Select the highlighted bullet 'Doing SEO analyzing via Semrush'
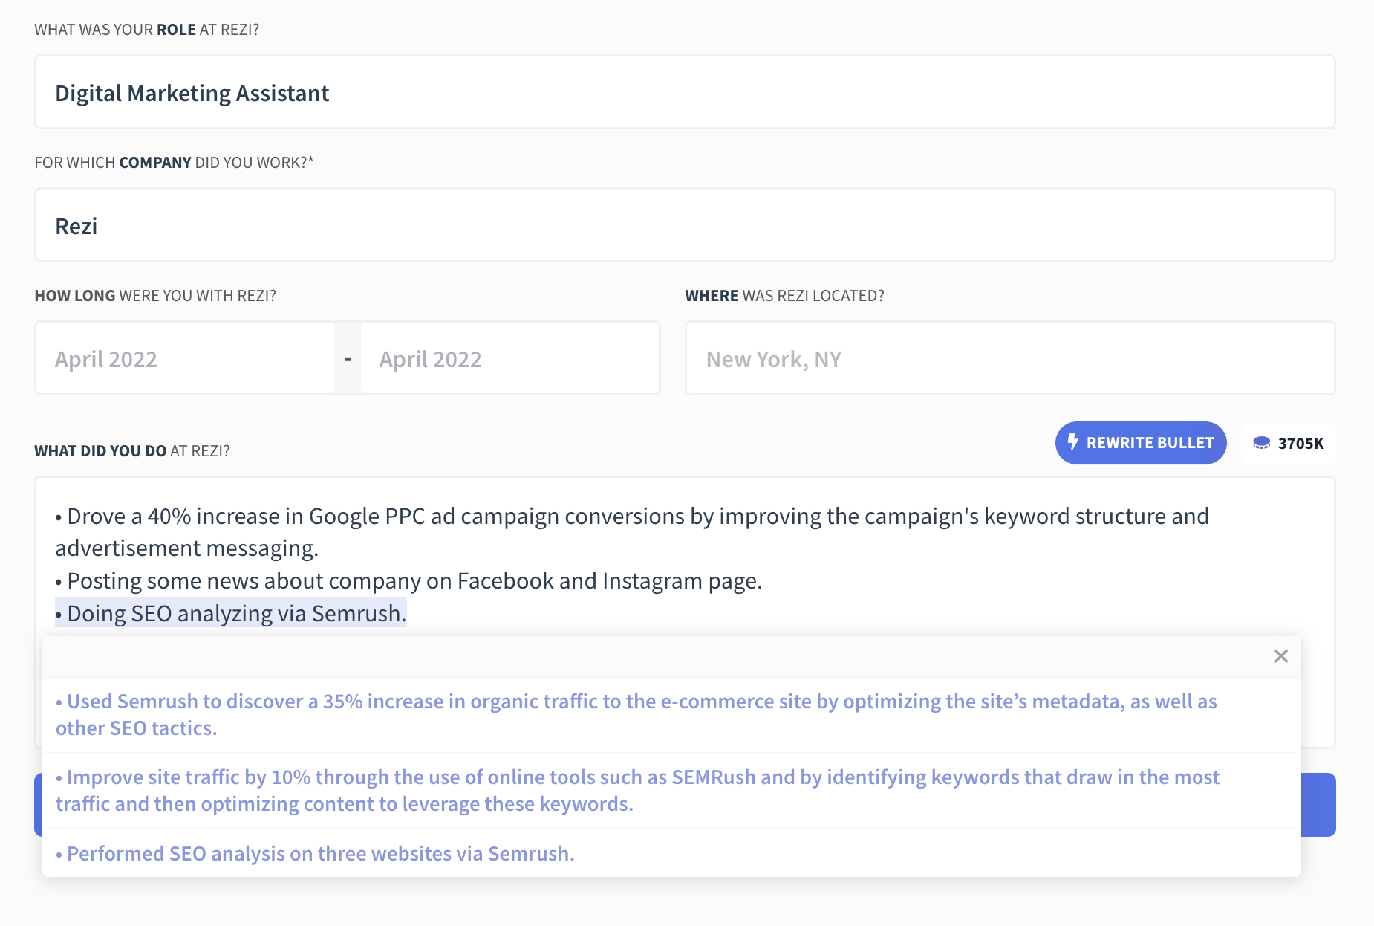 click(x=230, y=612)
